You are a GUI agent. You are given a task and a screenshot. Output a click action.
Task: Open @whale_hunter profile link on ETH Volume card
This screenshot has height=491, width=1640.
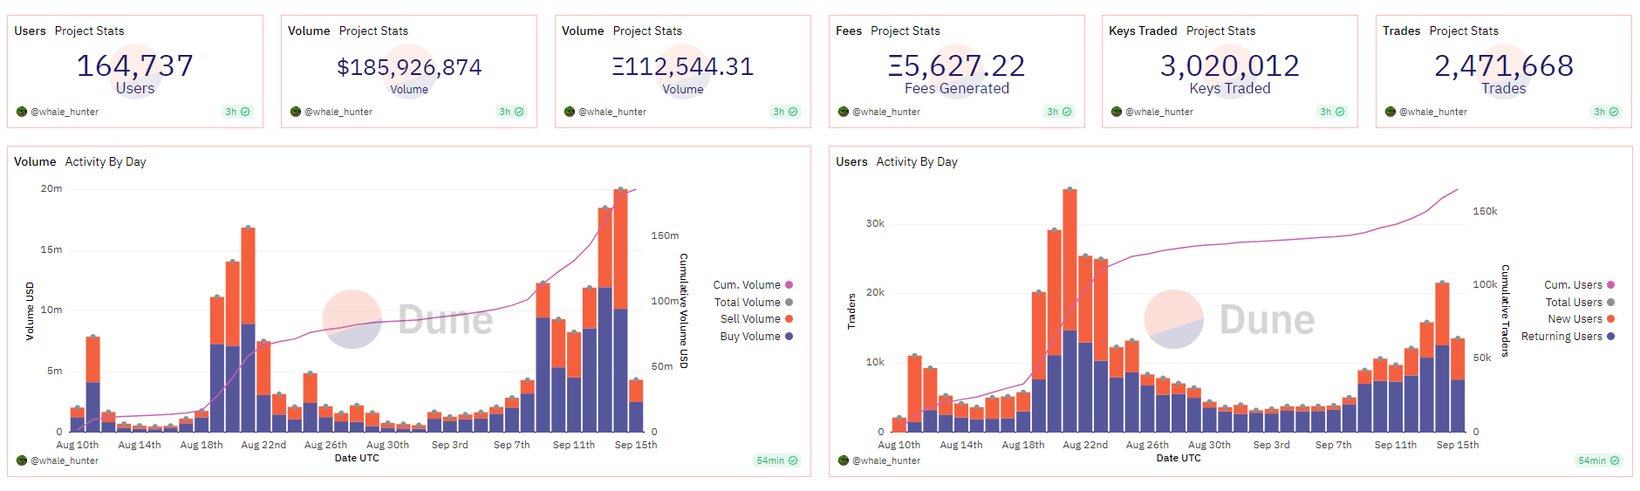612,112
